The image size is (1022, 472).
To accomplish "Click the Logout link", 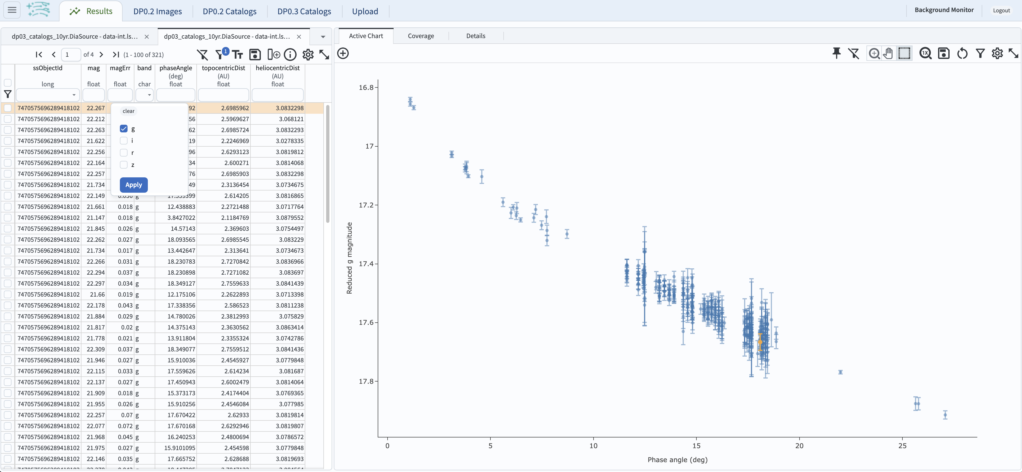I will tap(1001, 10).
